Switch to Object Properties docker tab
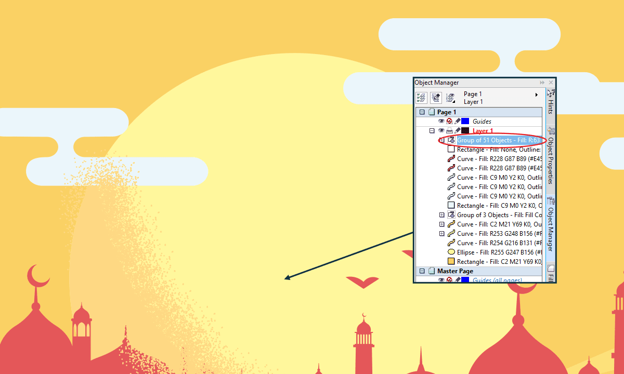The image size is (624, 374). pos(551,158)
